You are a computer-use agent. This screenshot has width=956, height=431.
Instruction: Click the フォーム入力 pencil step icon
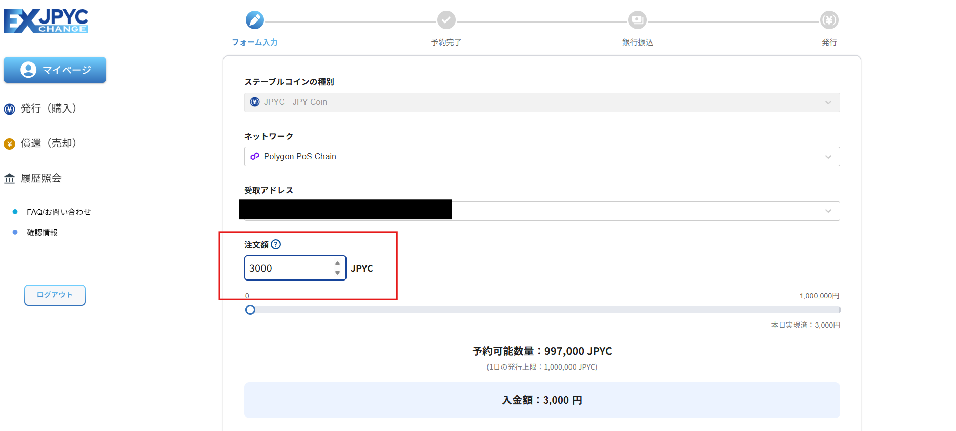(255, 20)
